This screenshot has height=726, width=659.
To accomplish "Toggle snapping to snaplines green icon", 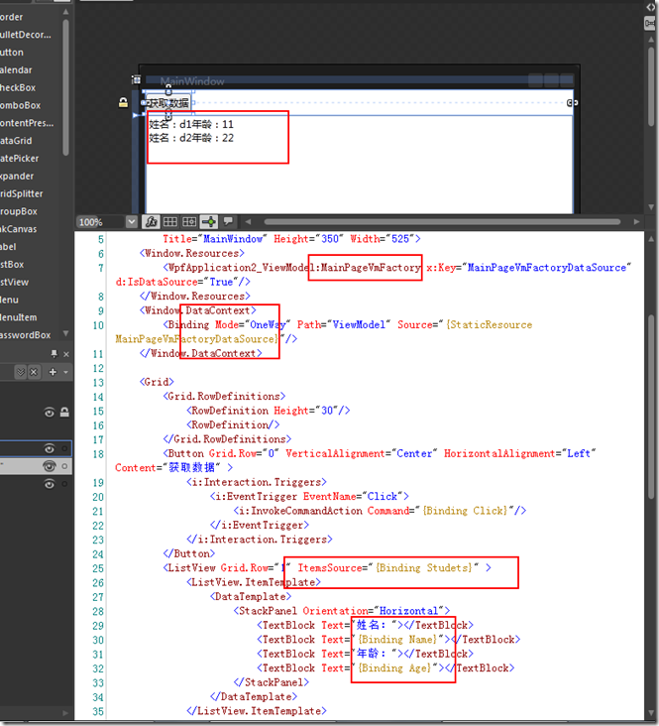I will 209,222.
